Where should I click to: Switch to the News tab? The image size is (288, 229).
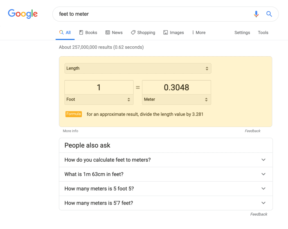coord(114,33)
